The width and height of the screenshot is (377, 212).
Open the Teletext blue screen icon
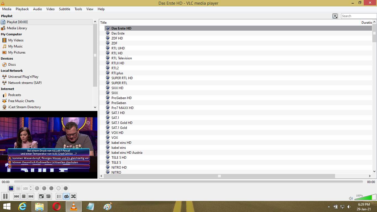(11, 188)
